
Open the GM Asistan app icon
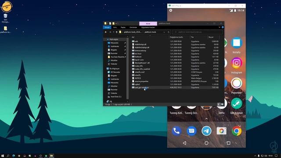(236, 104)
